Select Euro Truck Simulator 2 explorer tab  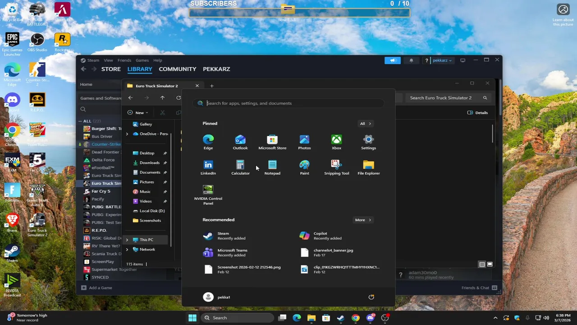[162, 86]
